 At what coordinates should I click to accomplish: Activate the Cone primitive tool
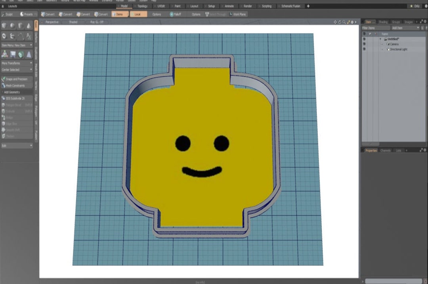pos(29,25)
